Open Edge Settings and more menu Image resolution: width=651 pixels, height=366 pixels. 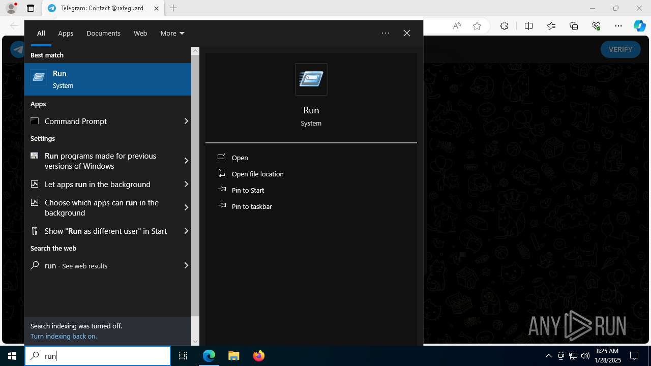pos(618,26)
